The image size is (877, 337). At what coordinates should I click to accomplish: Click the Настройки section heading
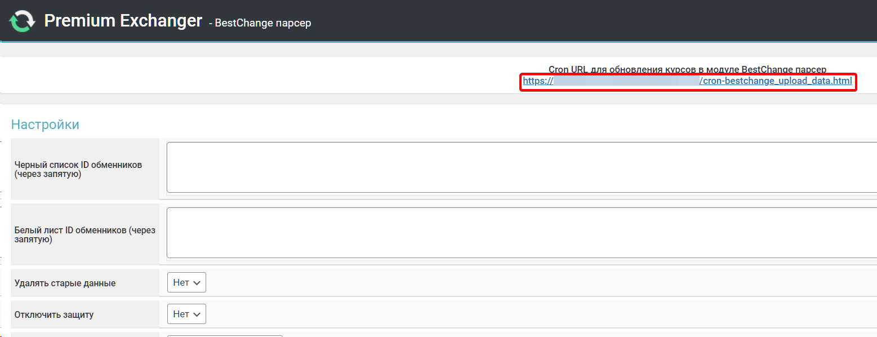(45, 125)
